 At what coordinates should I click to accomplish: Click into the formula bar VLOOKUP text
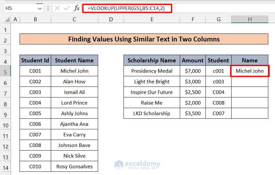click(126, 8)
